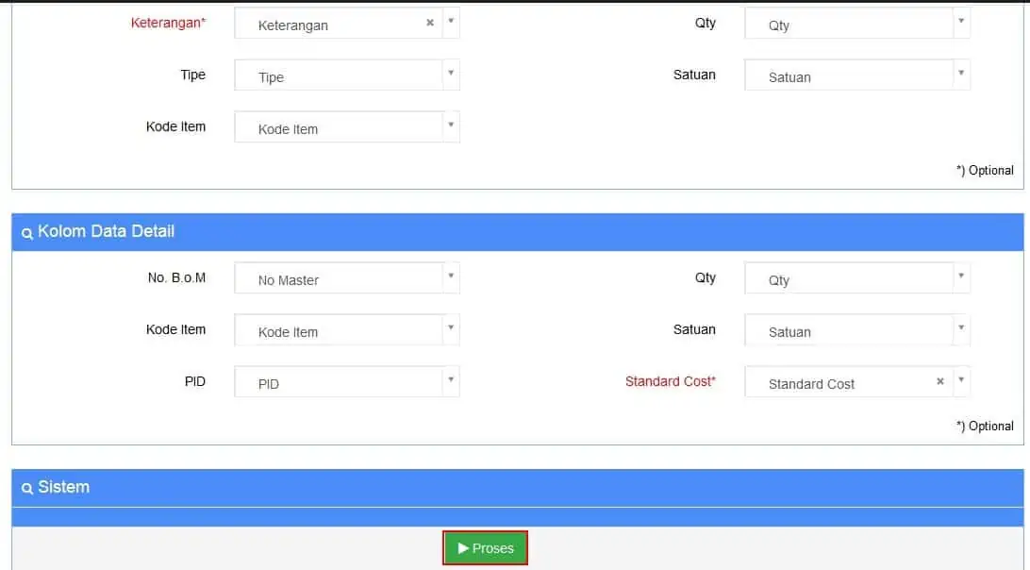Click the green Proses button

click(485, 547)
